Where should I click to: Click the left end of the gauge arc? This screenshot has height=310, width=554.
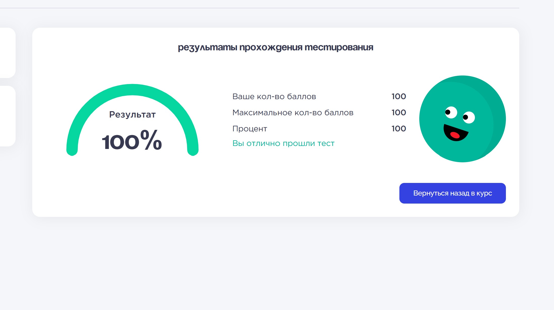[x=72, y=150]
